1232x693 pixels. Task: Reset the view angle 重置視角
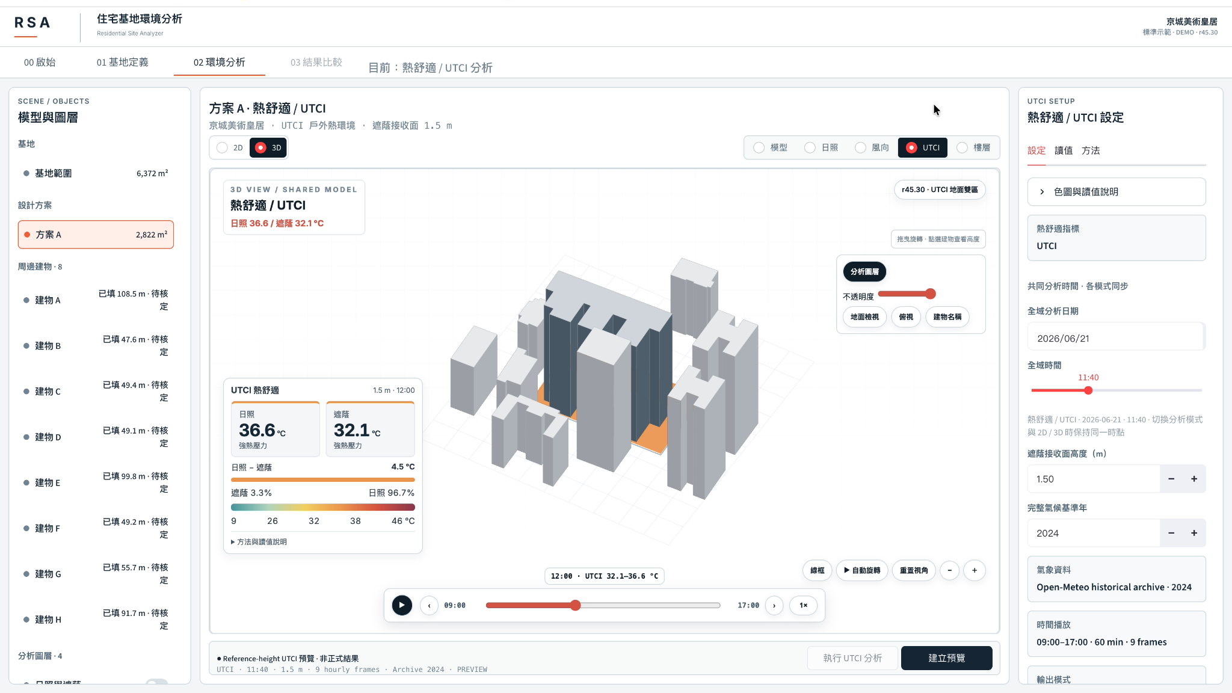pos(914,570)
